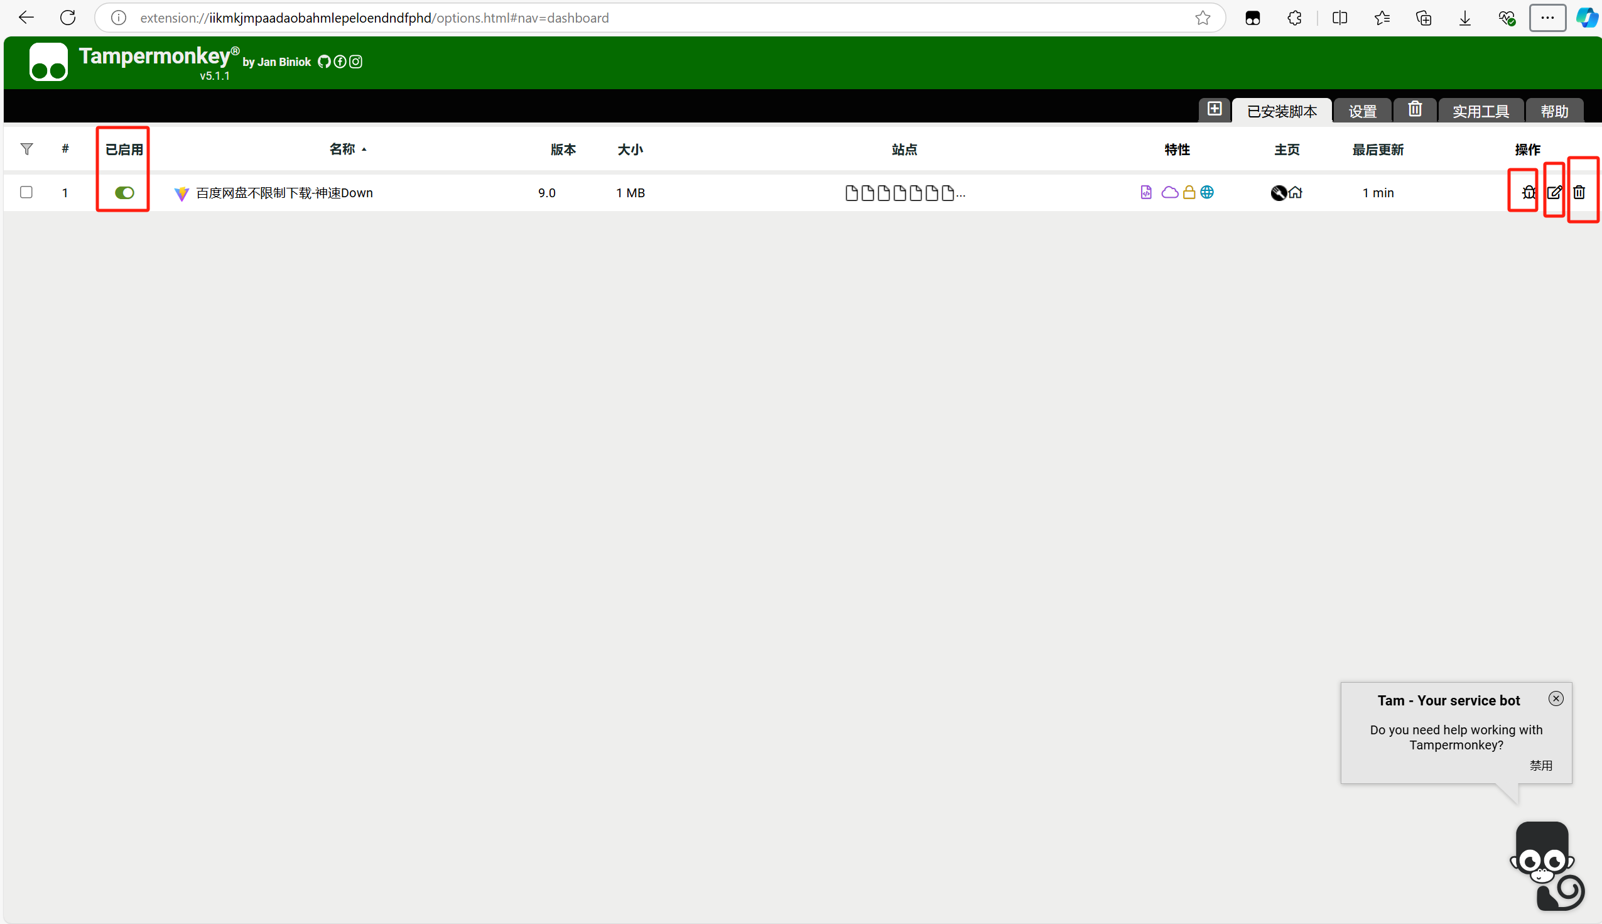1602x924 pixels.
Task: Sort scripts by the 名称 column
Action: [343, 149]
